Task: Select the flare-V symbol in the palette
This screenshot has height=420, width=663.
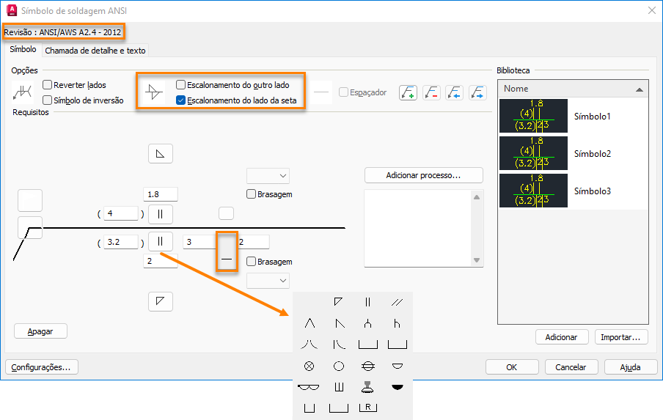Action: click(309, 345)
